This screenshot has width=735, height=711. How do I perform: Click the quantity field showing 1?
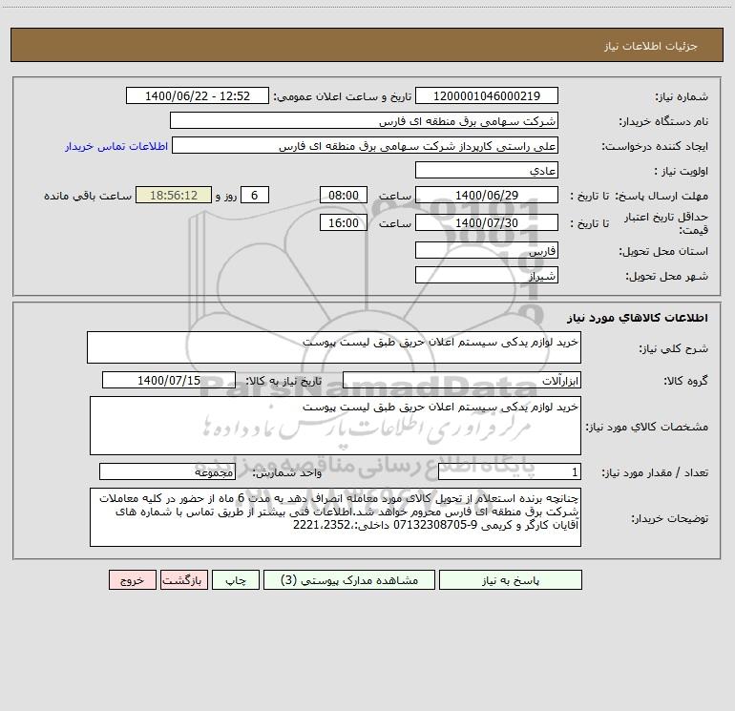(x=510, y=472)
